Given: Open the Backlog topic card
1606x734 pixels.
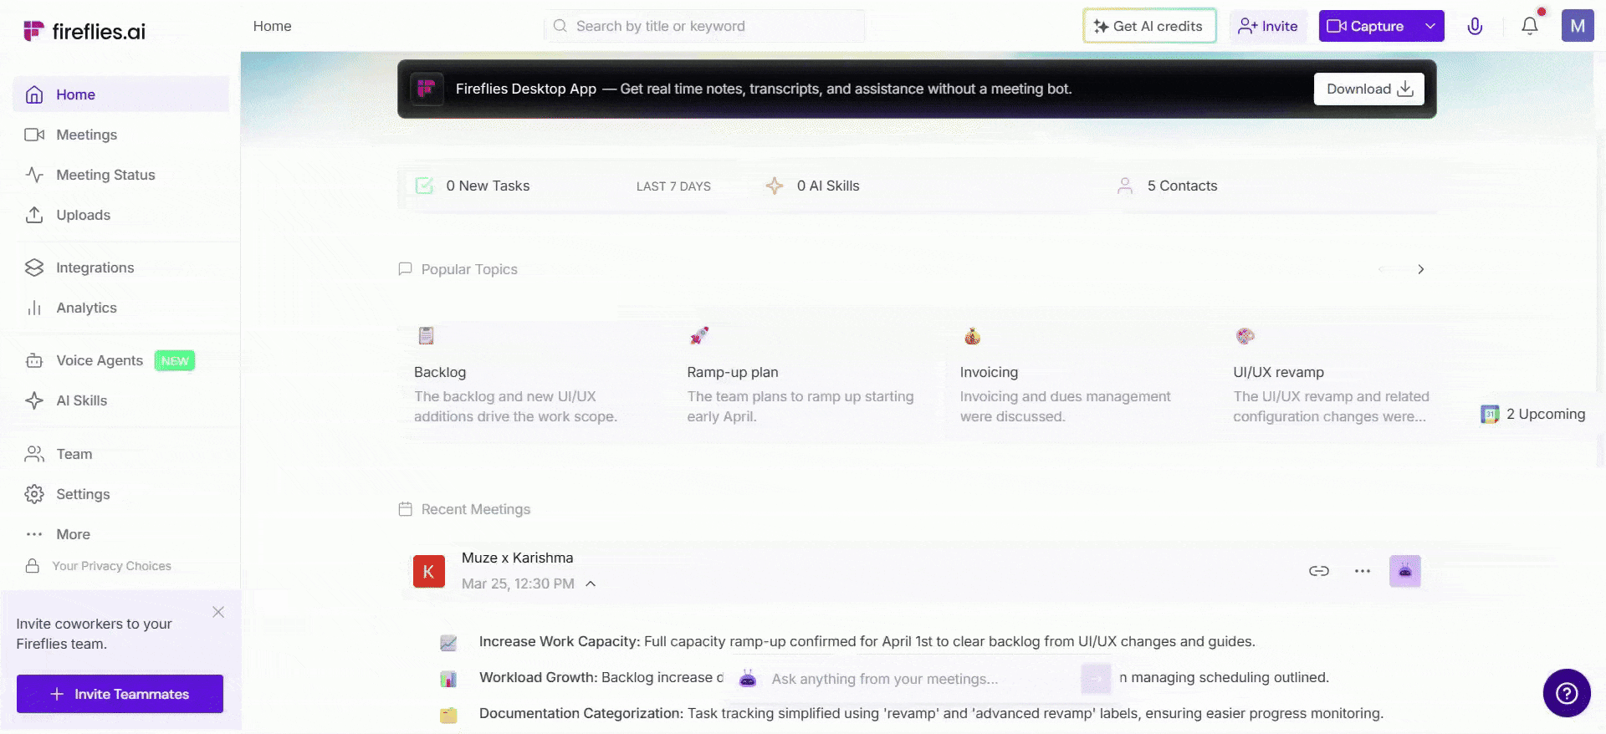Looking at the screenshot, I should coord(527,376).
